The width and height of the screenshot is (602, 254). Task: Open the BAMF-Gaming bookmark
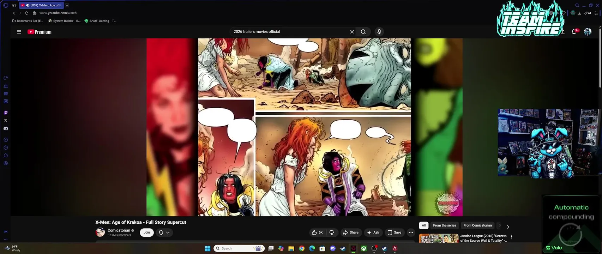pos(100,21)
